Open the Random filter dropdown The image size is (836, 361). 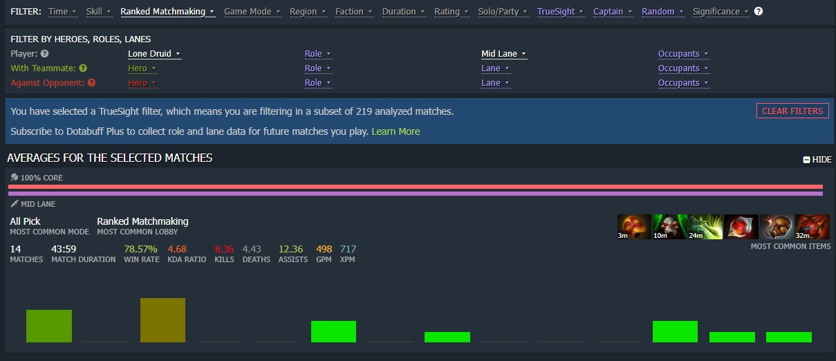pos(662,12)
